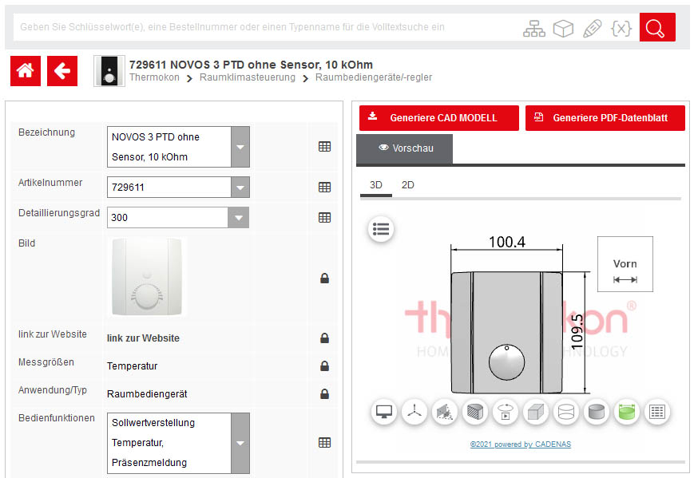Toggle the lock icon next to Bild
The image size is (694, 478).
[x=324, y=278]
